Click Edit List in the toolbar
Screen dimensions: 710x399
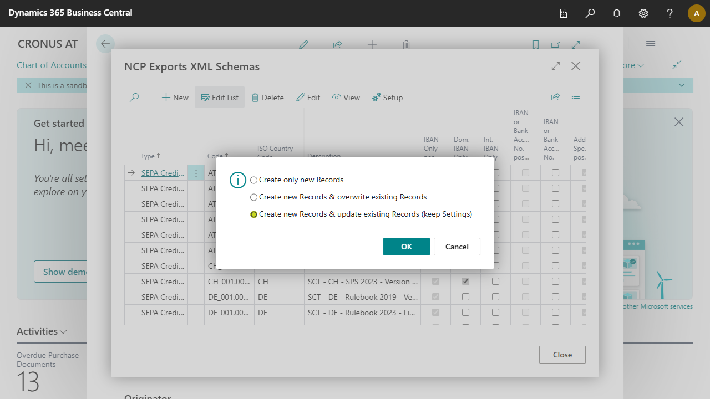(x=220, y=98)
